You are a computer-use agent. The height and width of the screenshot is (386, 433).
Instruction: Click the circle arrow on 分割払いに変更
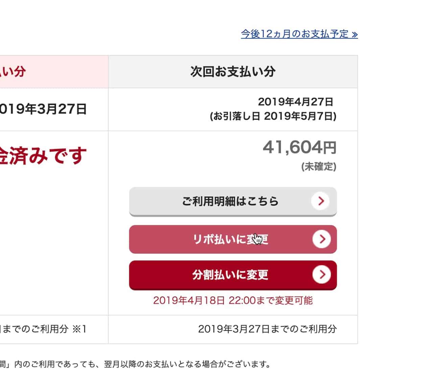point(321,275)
